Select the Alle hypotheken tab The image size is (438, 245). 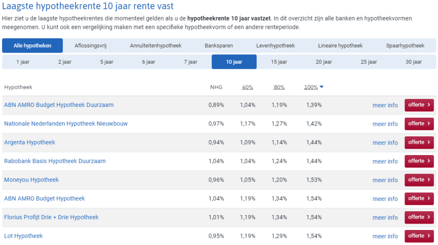click(x=33, y=45)
